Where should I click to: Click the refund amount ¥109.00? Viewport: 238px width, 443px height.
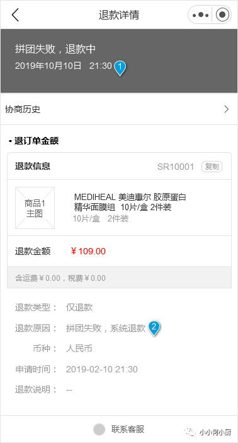pyautogui.click(x=88, y=251)
